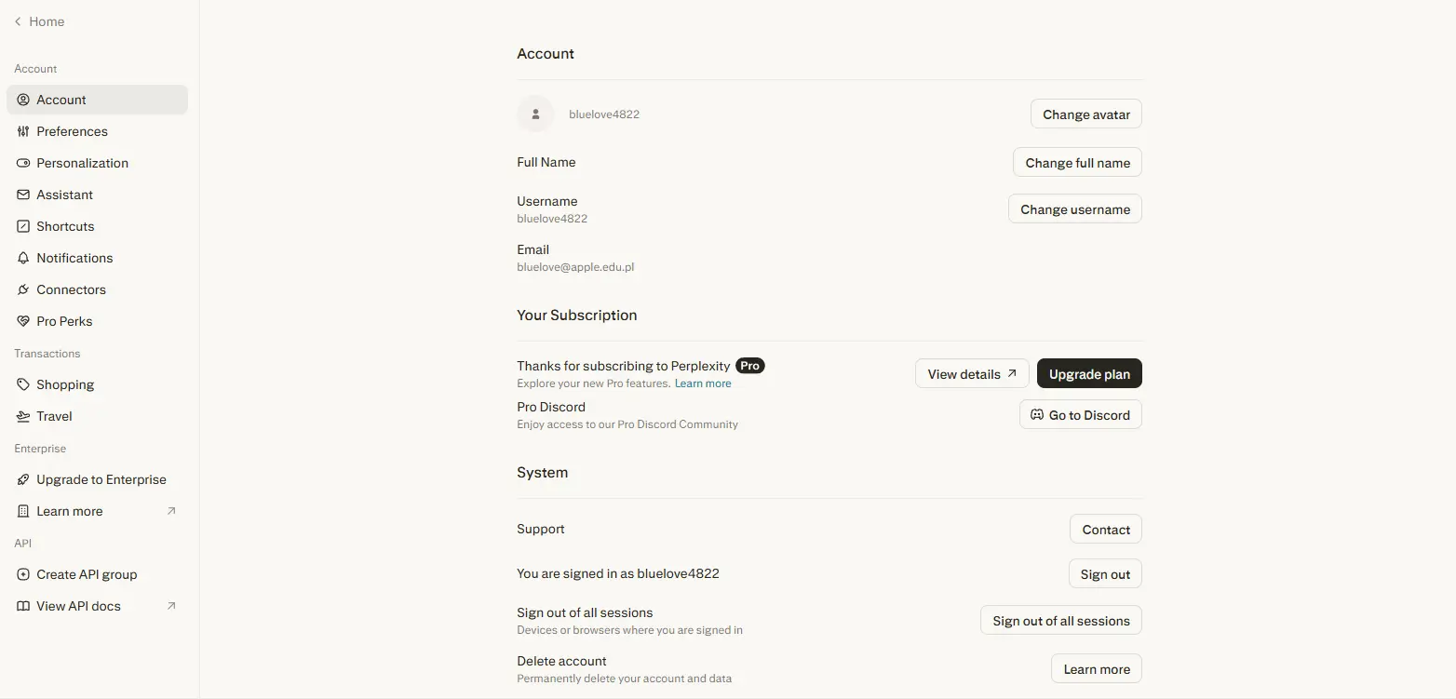Click the Connectors plug icon

click(23, 289)
